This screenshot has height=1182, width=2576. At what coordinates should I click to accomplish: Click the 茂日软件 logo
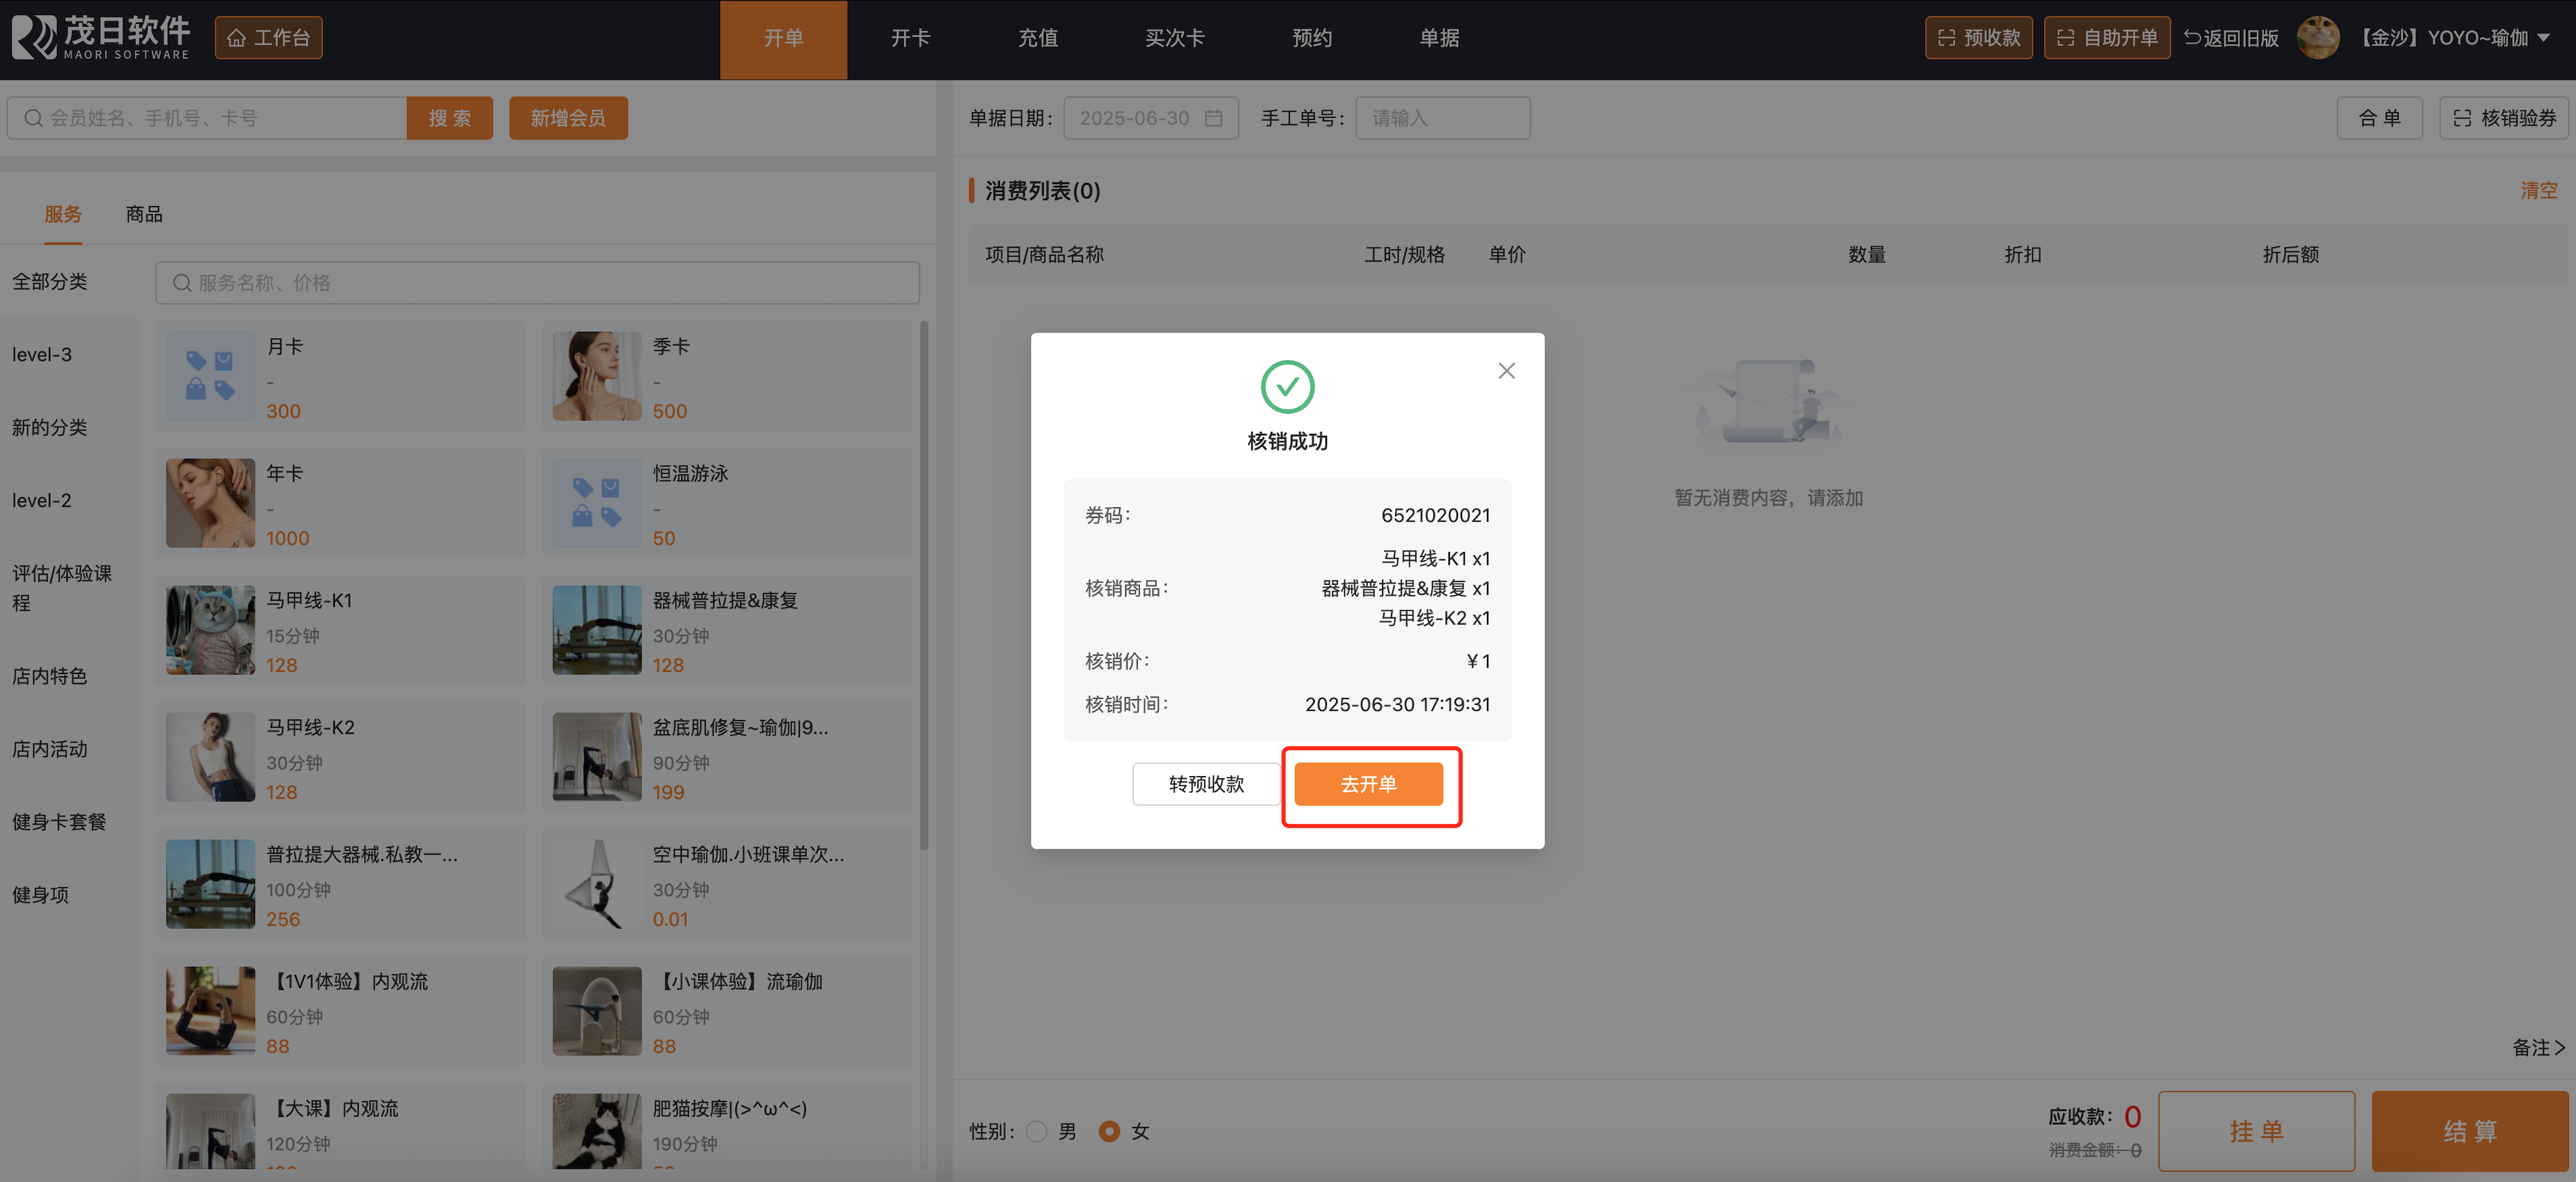pyautogui.click(x=100, y=38)
